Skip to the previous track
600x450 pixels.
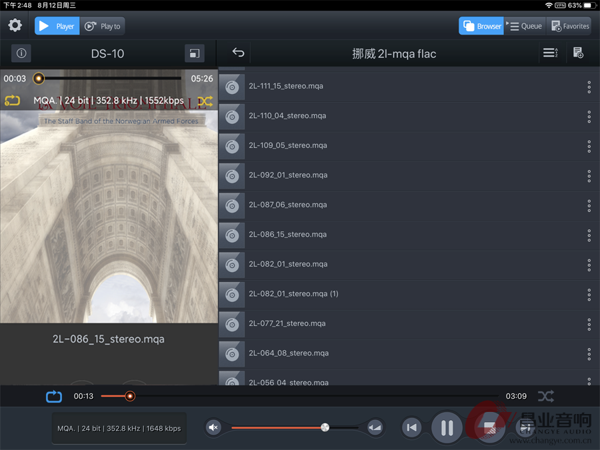click(412, 427)
